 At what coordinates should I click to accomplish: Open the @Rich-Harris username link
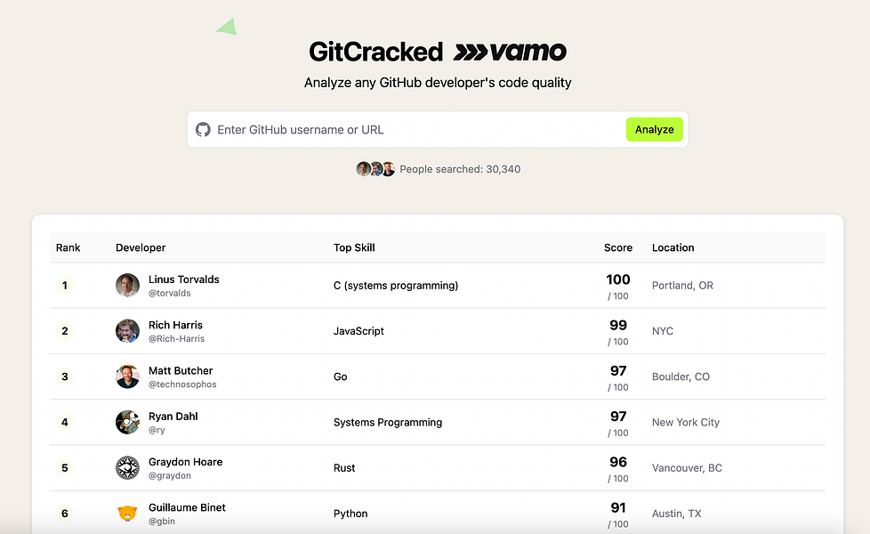pos(177,338)
